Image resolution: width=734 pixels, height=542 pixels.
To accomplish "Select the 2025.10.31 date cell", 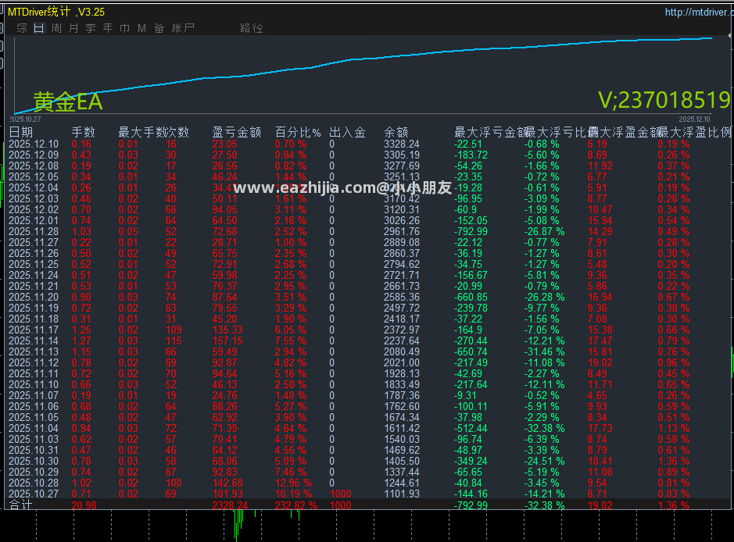I will pos(34,450).
